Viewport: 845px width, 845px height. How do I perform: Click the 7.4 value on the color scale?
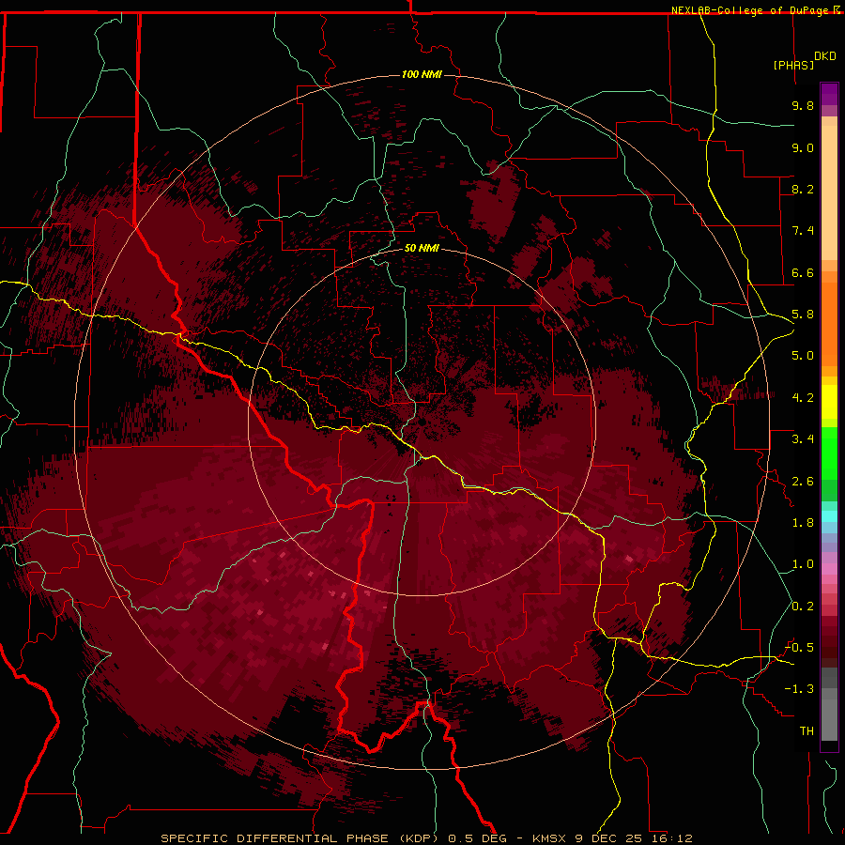[x=803, y=231]
